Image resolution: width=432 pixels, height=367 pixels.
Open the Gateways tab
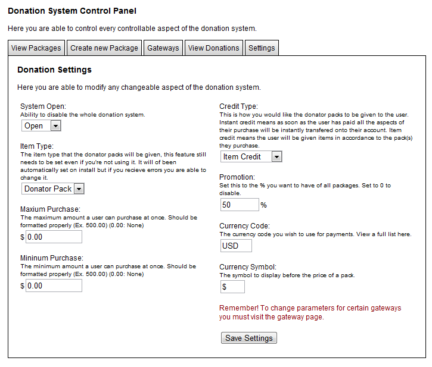pos(163,48)
